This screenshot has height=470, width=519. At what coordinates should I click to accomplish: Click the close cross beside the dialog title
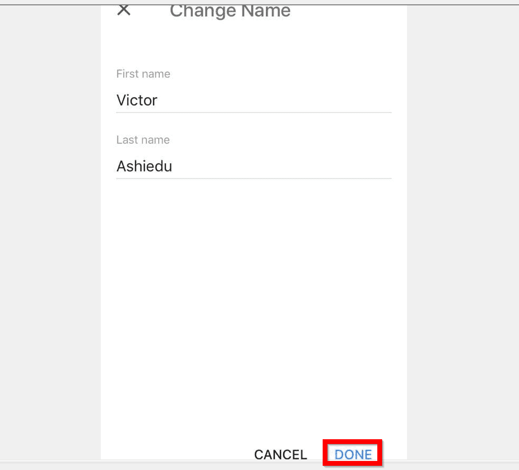[x=124, y=10]
